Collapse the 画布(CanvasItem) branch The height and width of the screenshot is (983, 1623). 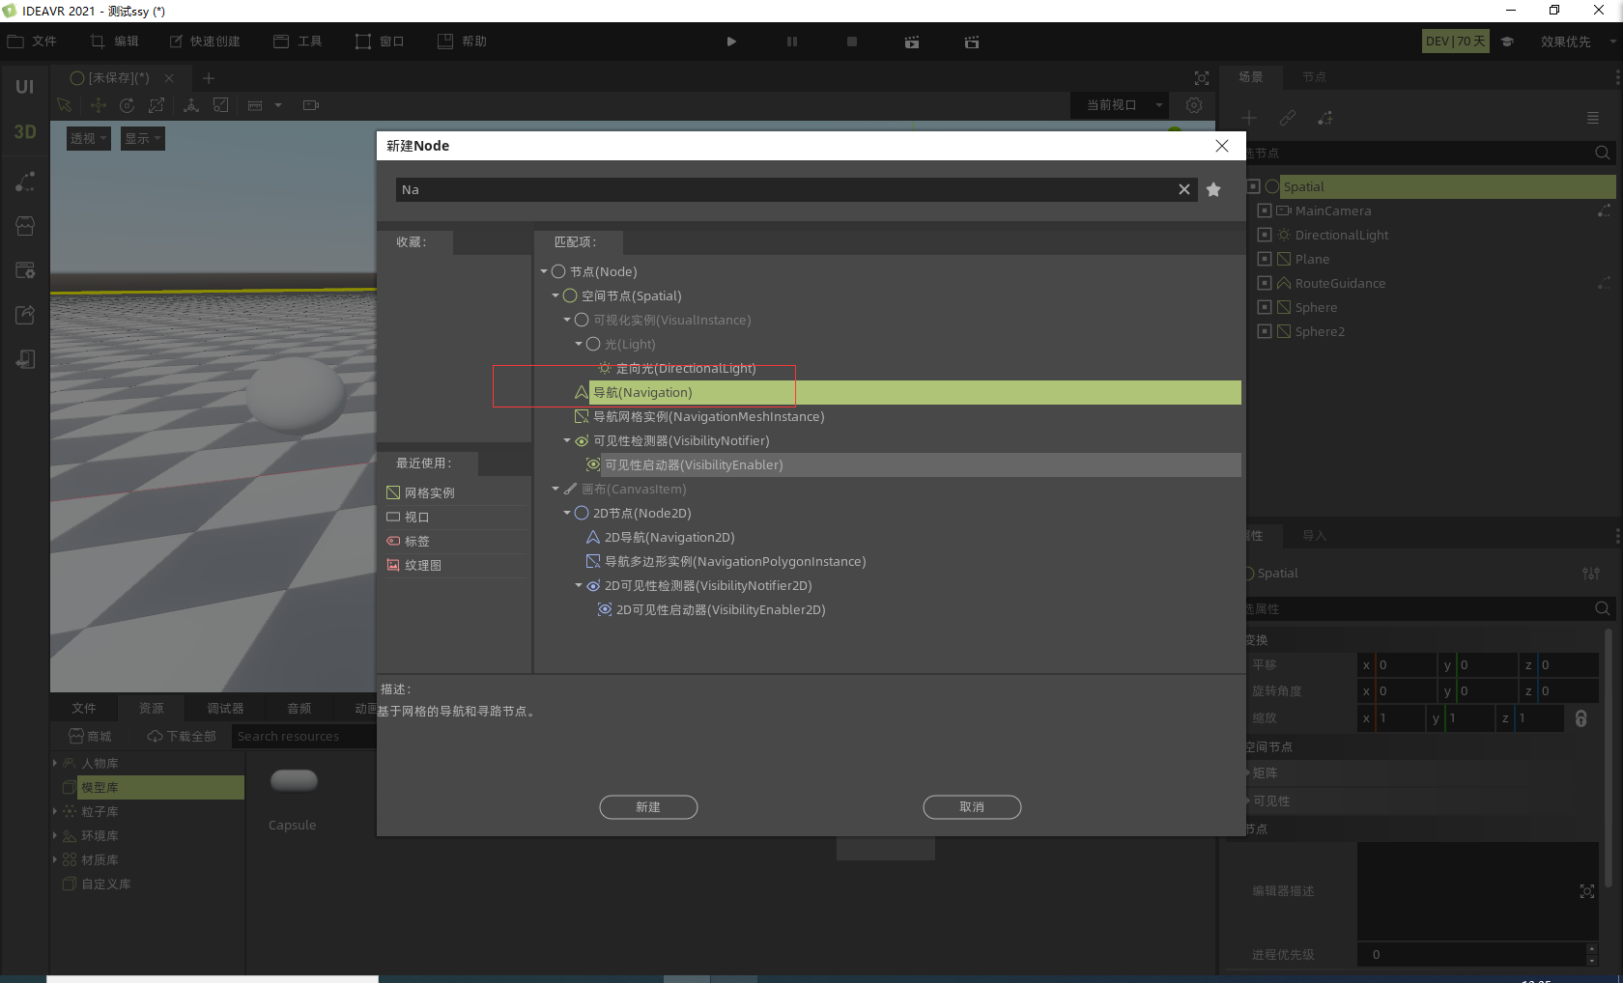[x=555, y=489]
